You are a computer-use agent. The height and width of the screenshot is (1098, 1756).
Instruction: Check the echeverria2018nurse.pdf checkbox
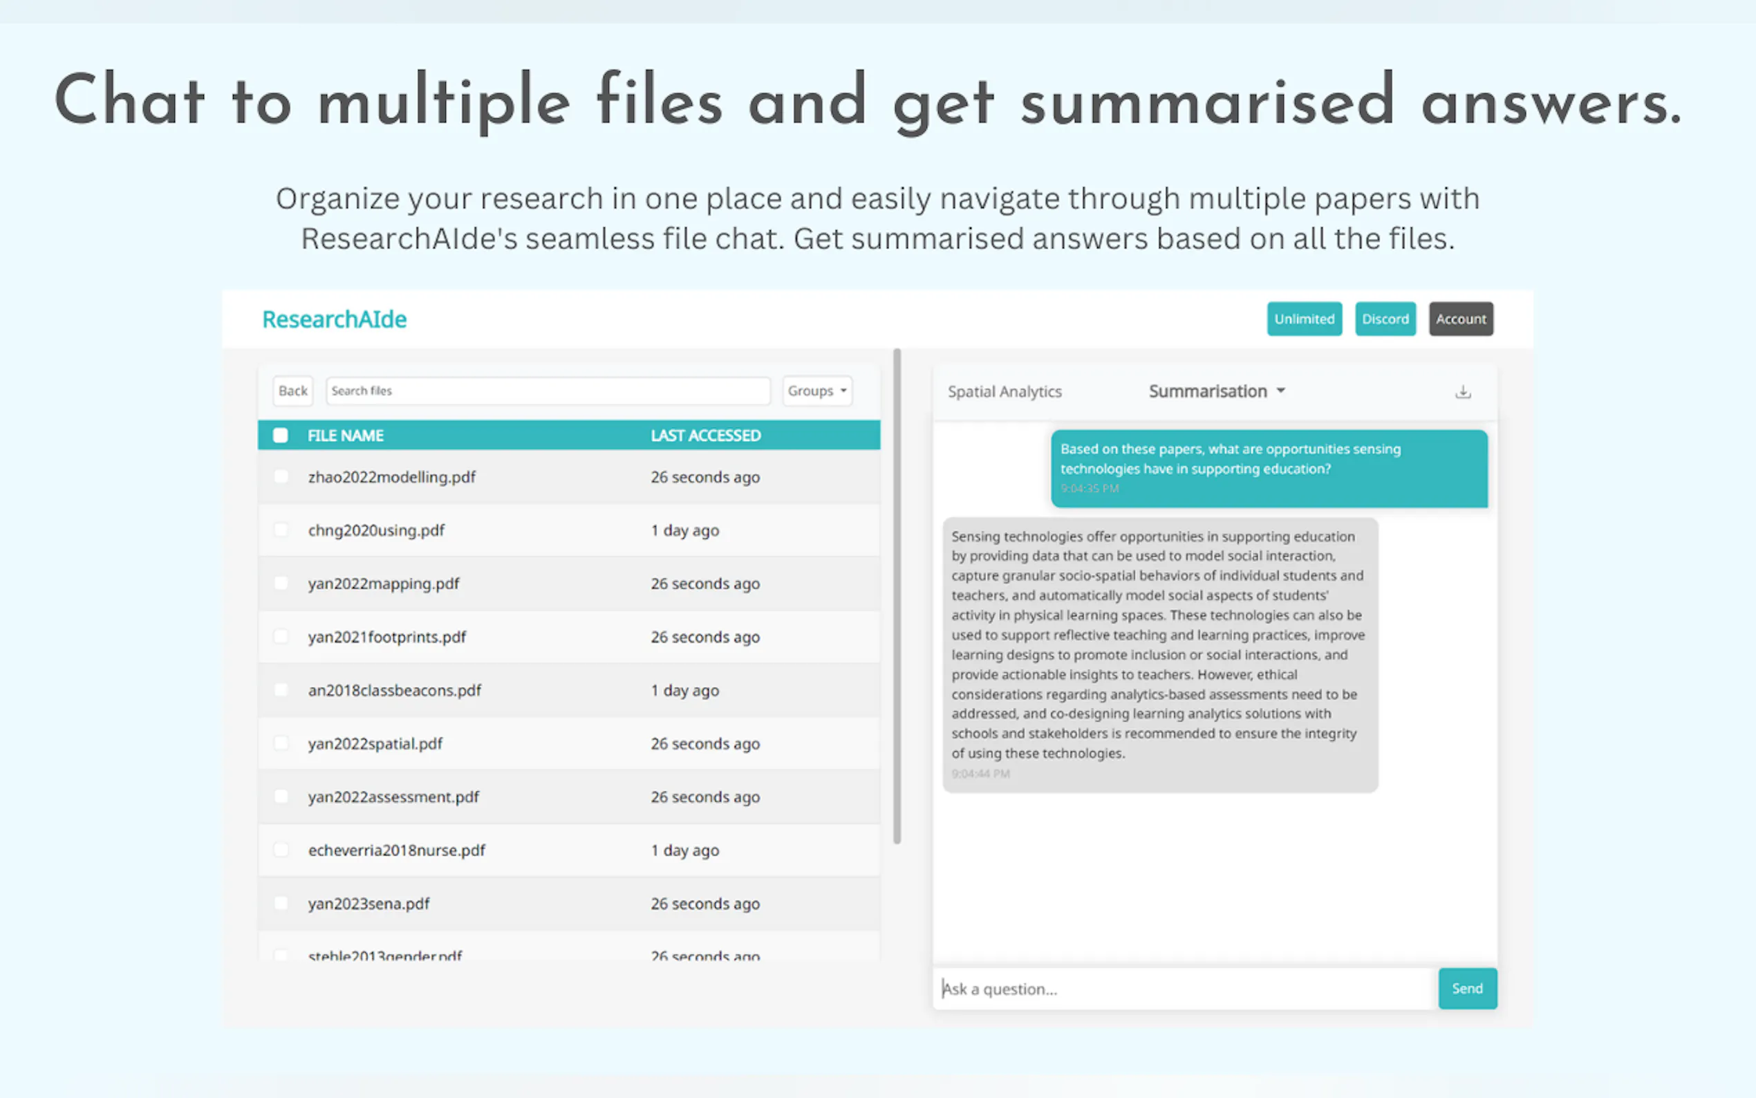point(281,850)
